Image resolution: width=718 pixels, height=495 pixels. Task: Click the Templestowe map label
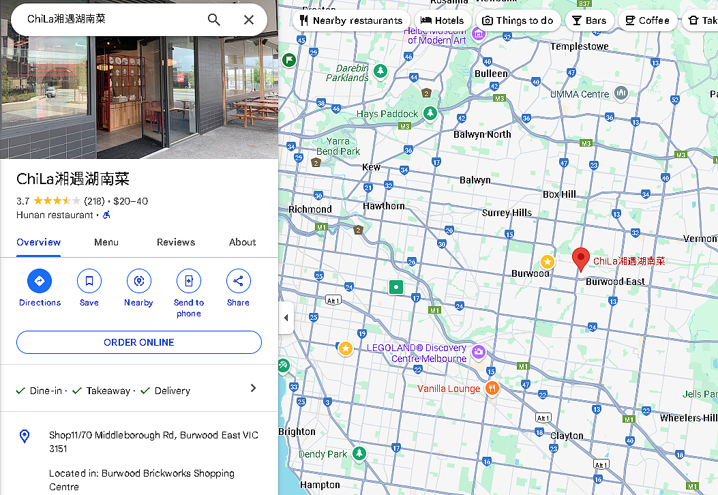click(580, 46)
